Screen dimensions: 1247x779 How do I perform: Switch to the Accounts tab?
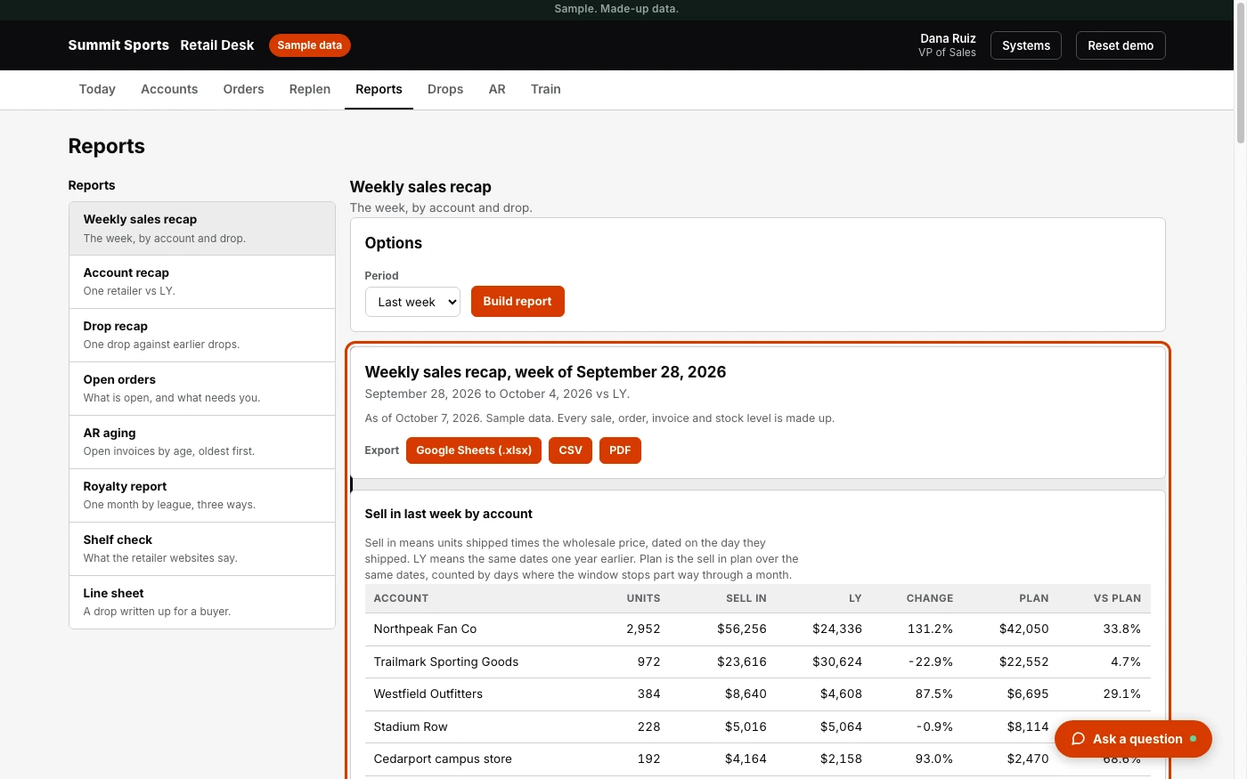(169, 89)
